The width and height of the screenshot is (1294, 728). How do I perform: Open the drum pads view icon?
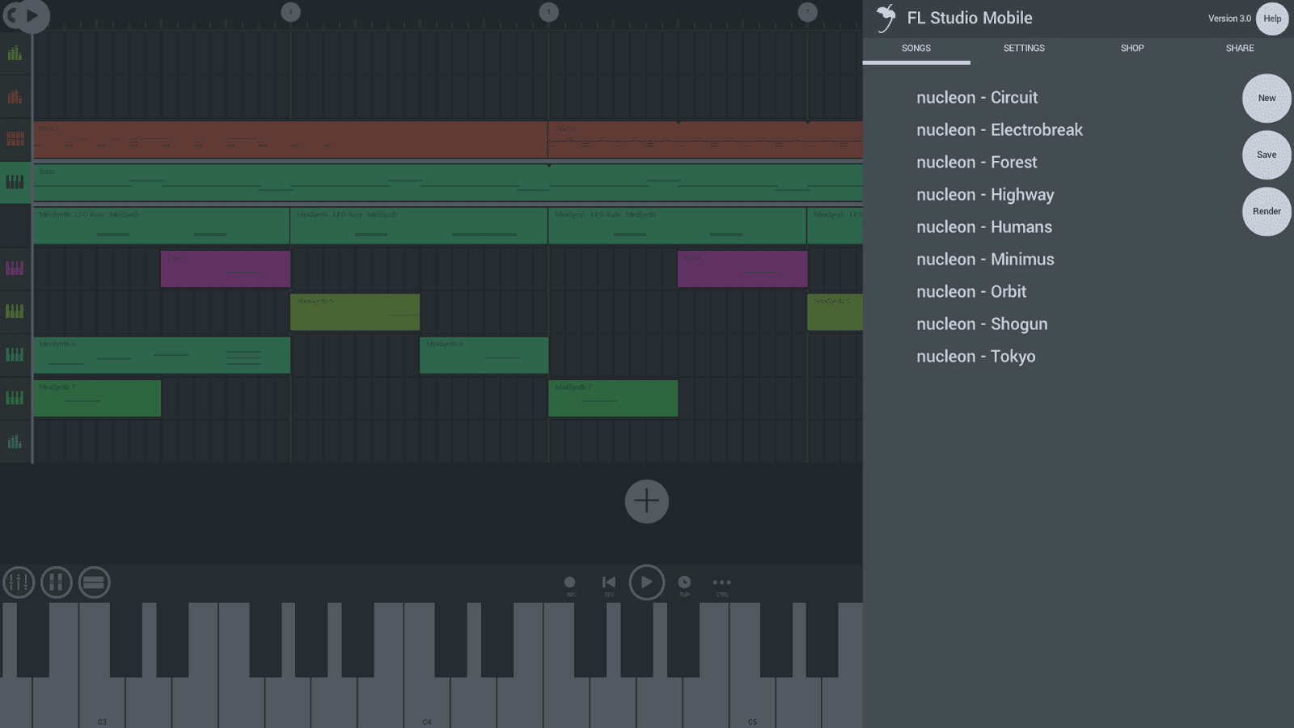57,582
